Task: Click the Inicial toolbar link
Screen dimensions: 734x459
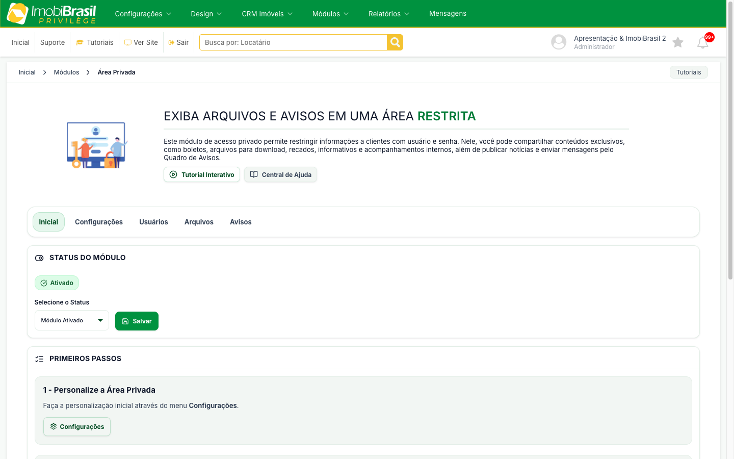Action: pos(20,42)
